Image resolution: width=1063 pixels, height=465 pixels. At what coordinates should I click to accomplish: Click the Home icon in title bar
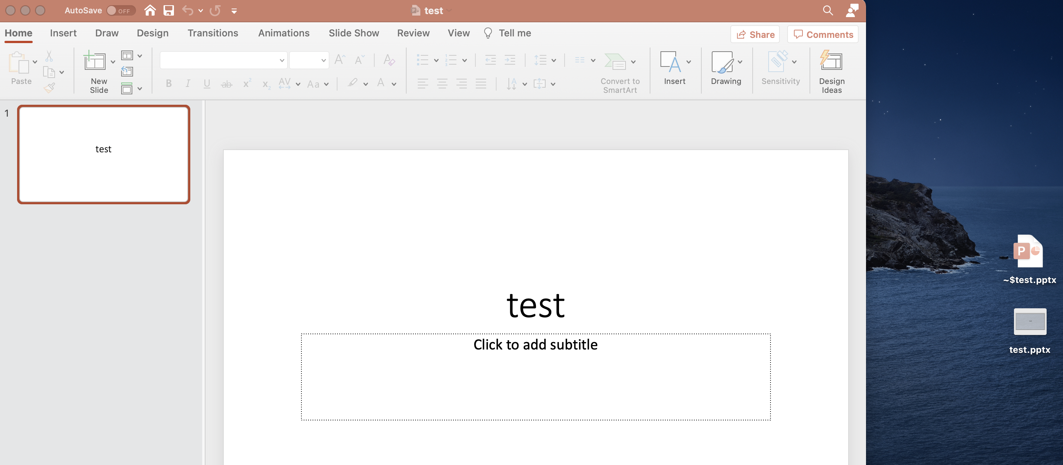[150, 10]
